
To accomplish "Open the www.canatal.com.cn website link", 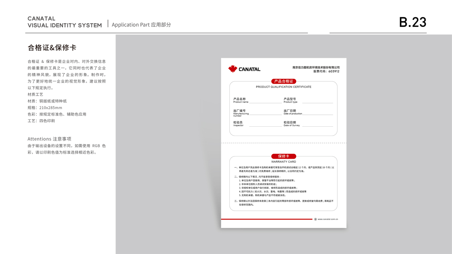I will click(328, 219).
